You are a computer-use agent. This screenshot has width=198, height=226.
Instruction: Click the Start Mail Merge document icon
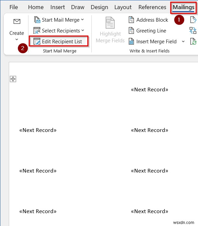click(37, 20)
